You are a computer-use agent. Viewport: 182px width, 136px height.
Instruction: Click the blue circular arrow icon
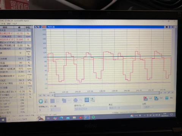(41, 101)
